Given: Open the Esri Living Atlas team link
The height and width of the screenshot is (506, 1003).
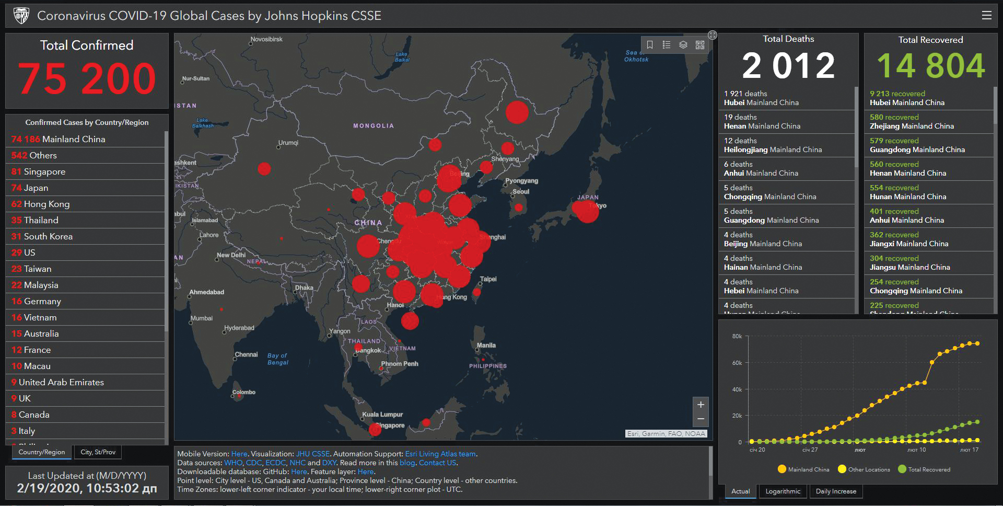Looking at the screenshot, I should [x=440, y=454].
